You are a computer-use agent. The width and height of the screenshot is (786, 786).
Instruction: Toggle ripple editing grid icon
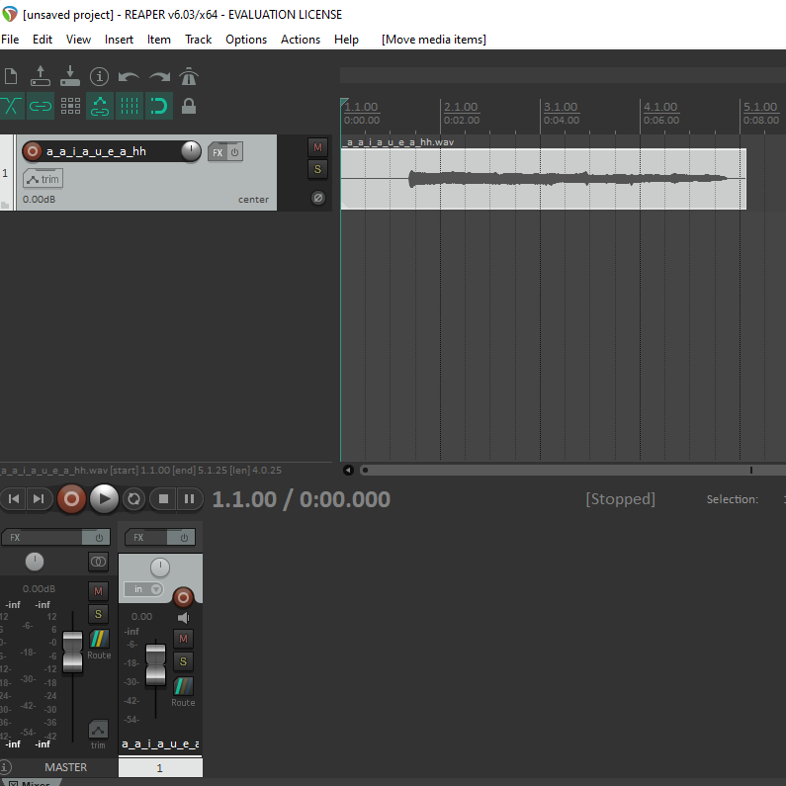(x=70, y=106)
